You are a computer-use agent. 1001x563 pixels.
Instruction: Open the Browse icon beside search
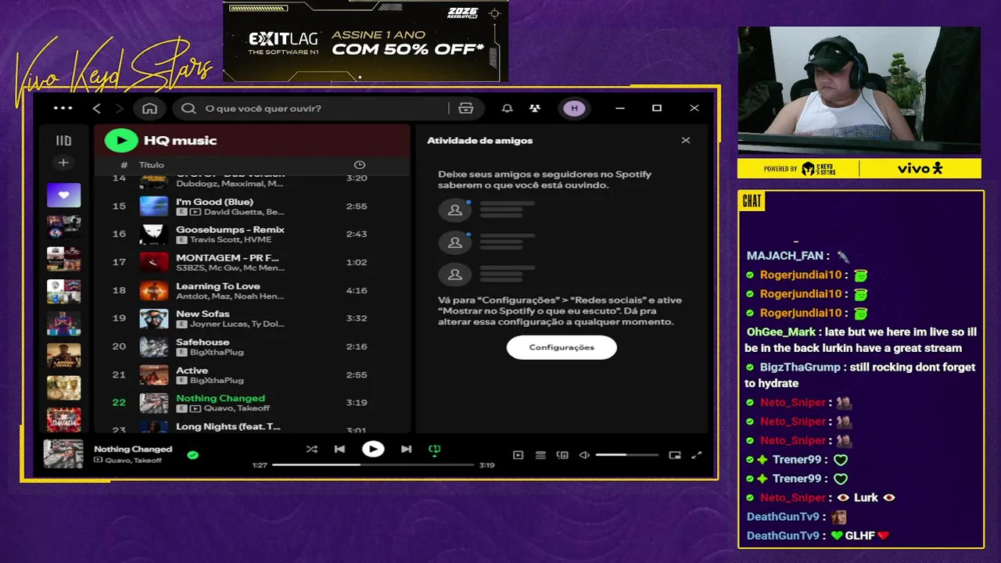(x=466, y=108)
